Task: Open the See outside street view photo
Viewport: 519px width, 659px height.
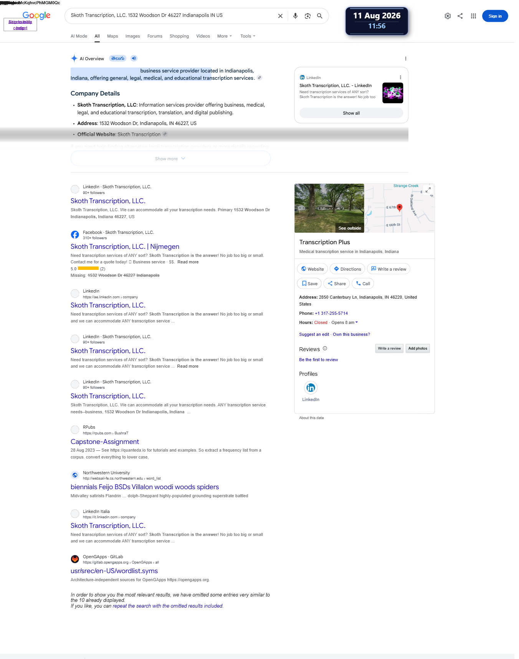Action: pyautogui.click(x=329, y=208)
